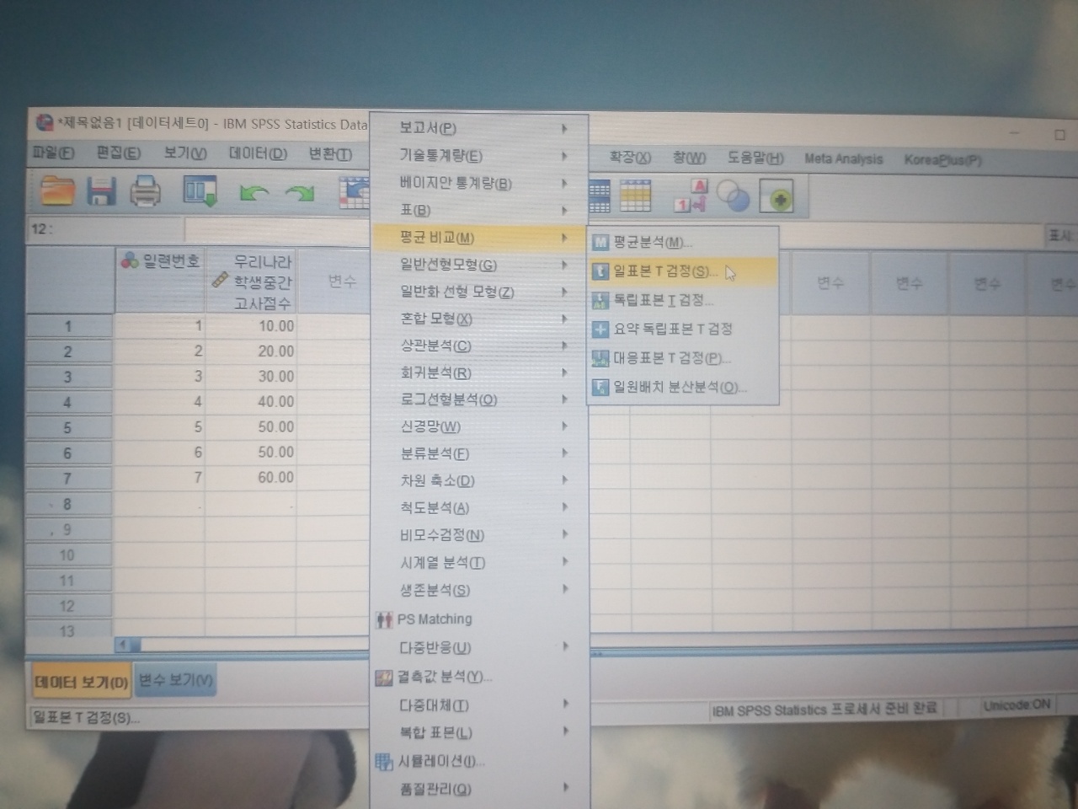Open the 도움말(H) menu
The image size is (1078, 809).
click(x=755, y=158)
